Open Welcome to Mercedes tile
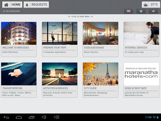The width and height of the screenshot is (161, 121). click(19, 39)
